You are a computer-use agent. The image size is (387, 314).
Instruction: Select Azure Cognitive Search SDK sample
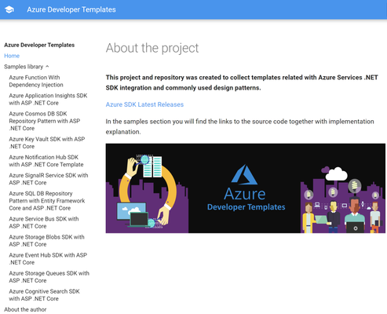[44, 295]
